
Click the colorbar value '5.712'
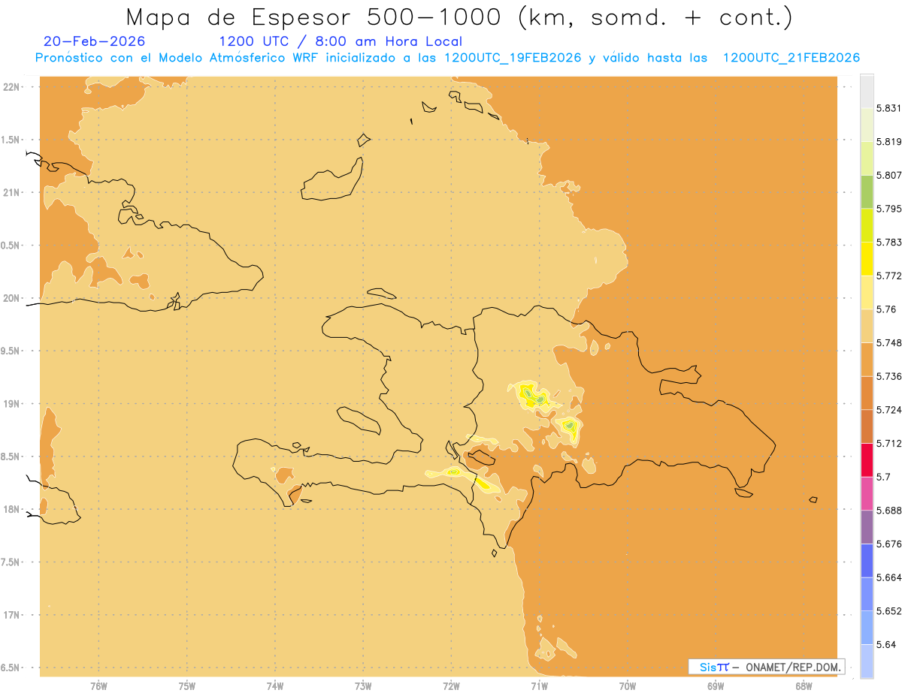click(889, 443)
